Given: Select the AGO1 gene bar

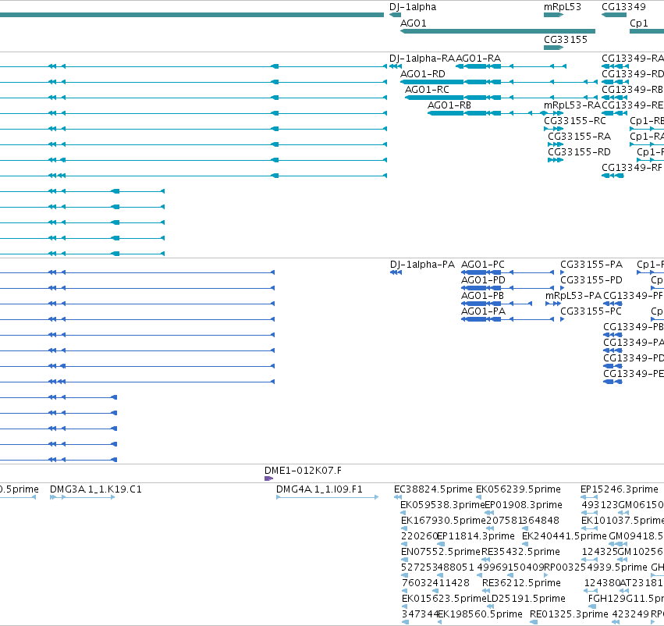Looking at the screenshot, I should coord(498,31).
